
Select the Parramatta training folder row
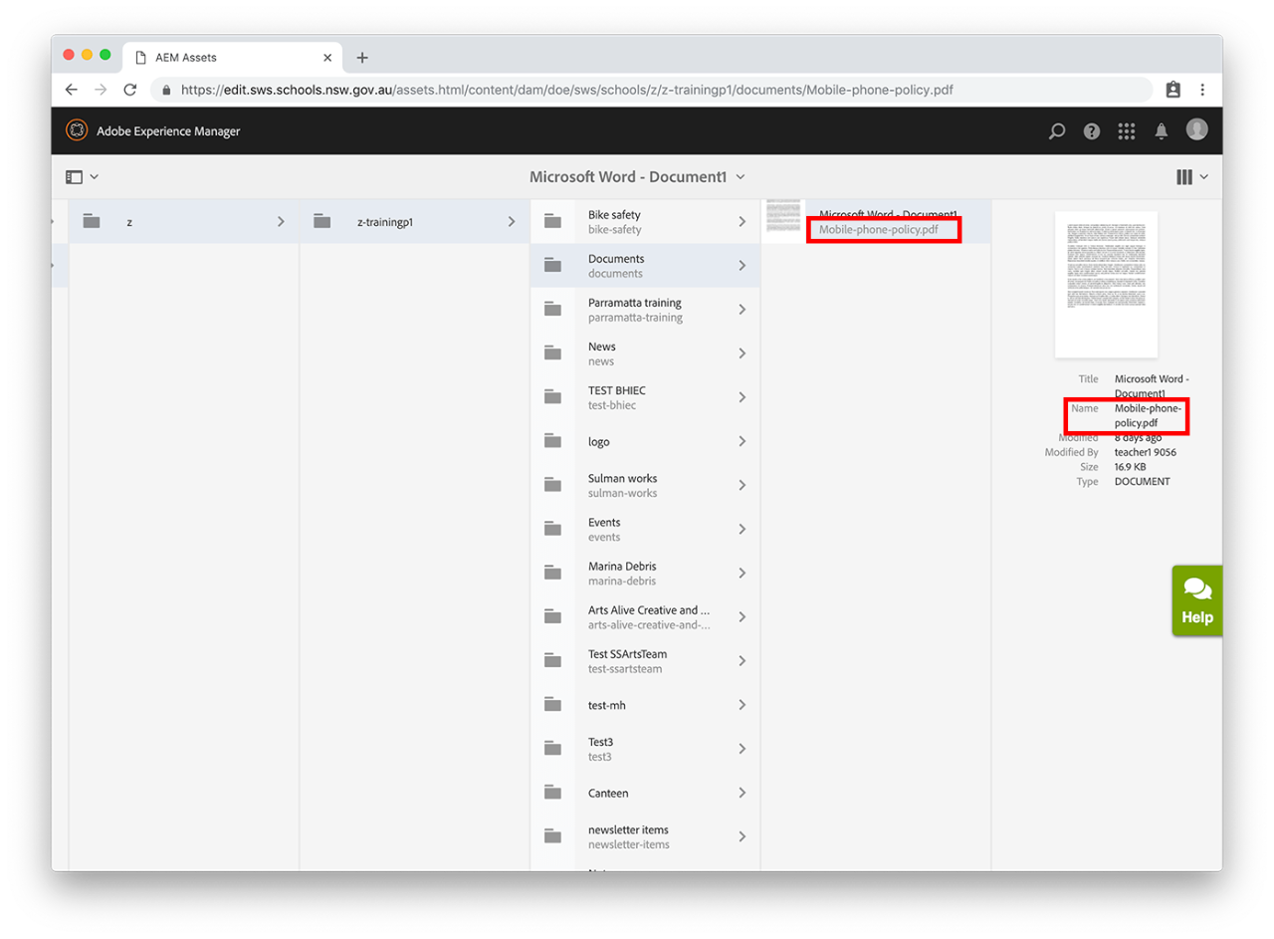pos(645,310)
